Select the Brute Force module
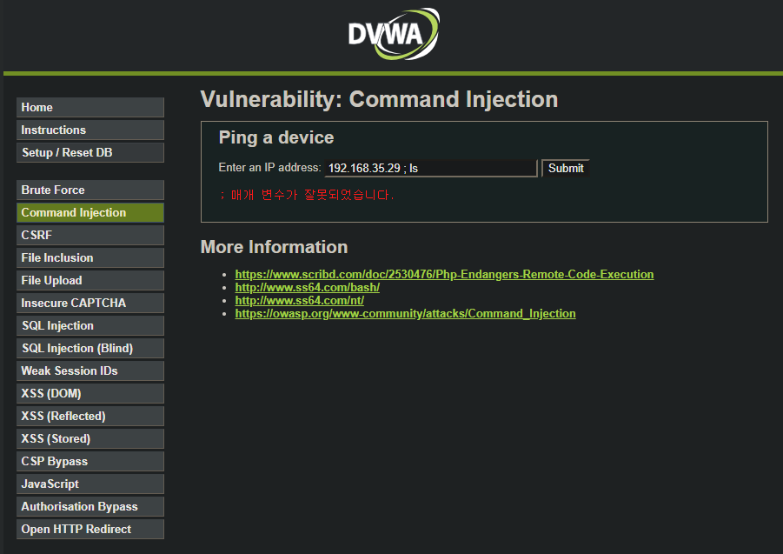 90,190
